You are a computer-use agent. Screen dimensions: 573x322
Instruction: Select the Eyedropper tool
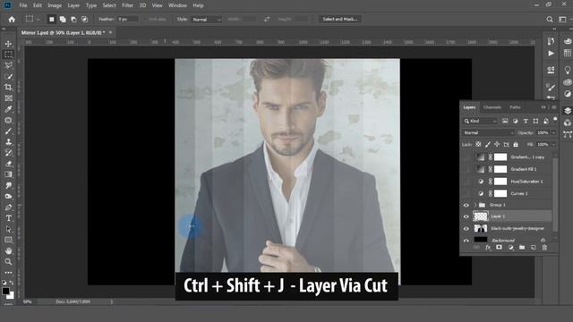tap(8, 109)
